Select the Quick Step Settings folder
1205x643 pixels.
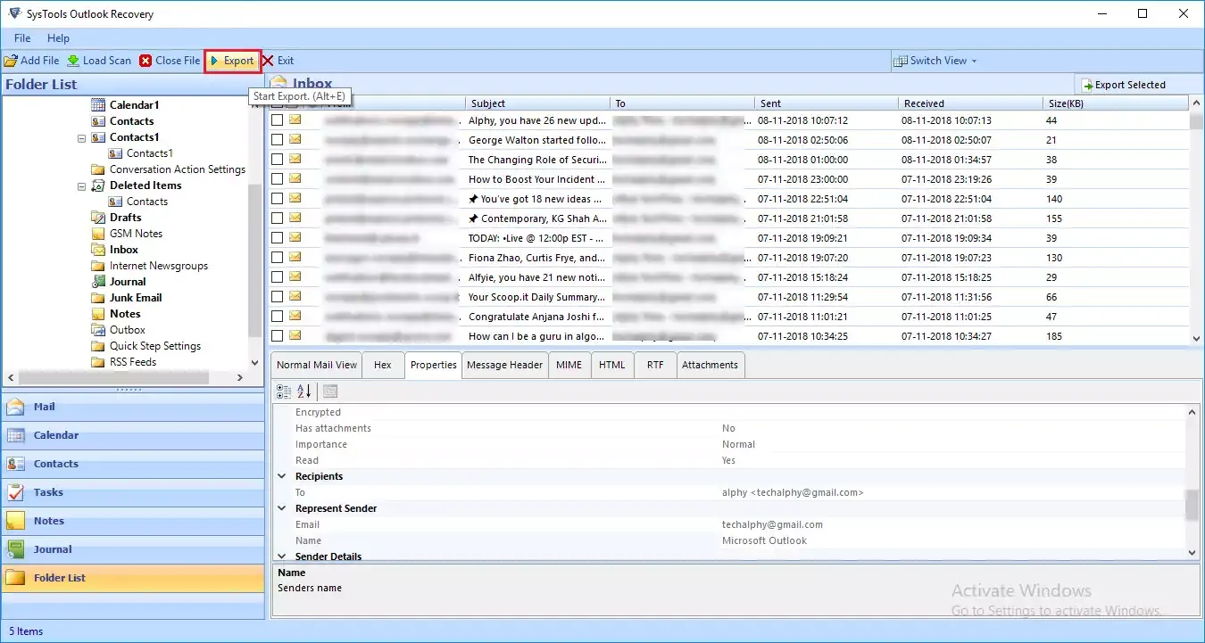(x=146, y=346)
